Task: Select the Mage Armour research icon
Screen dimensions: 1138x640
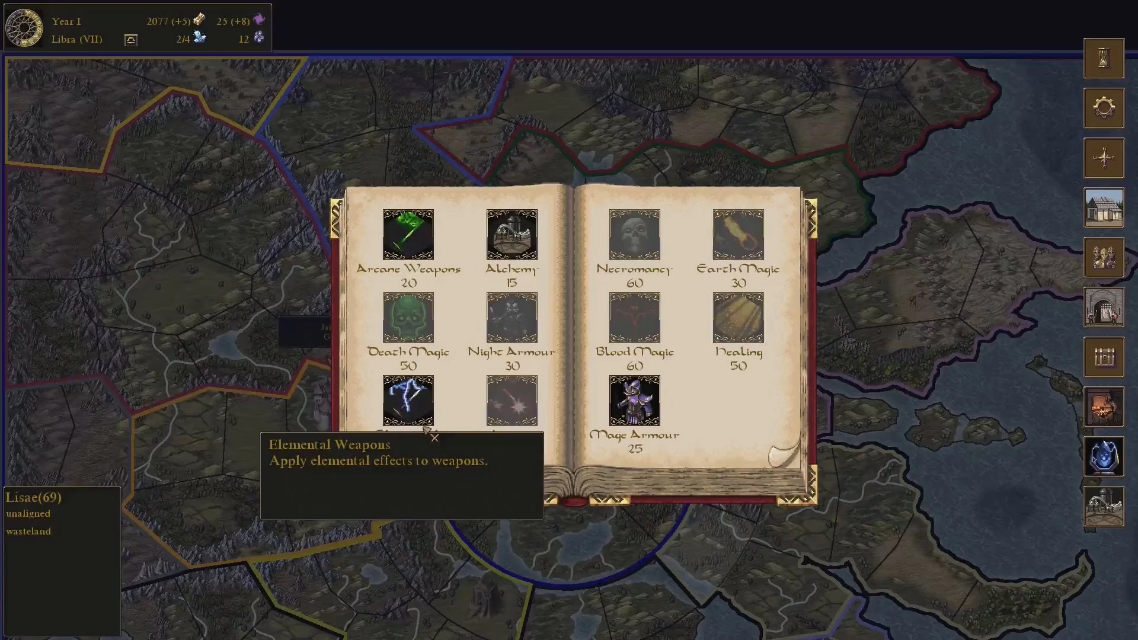Action: pyautogui.click(x=634, y=401)
